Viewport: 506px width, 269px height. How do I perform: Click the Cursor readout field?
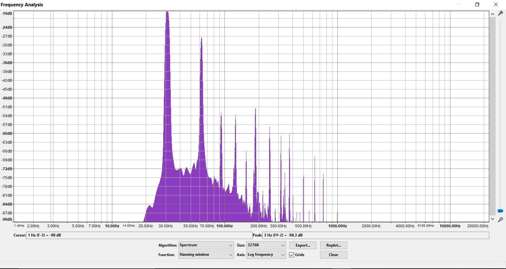(x=139, y=235)
